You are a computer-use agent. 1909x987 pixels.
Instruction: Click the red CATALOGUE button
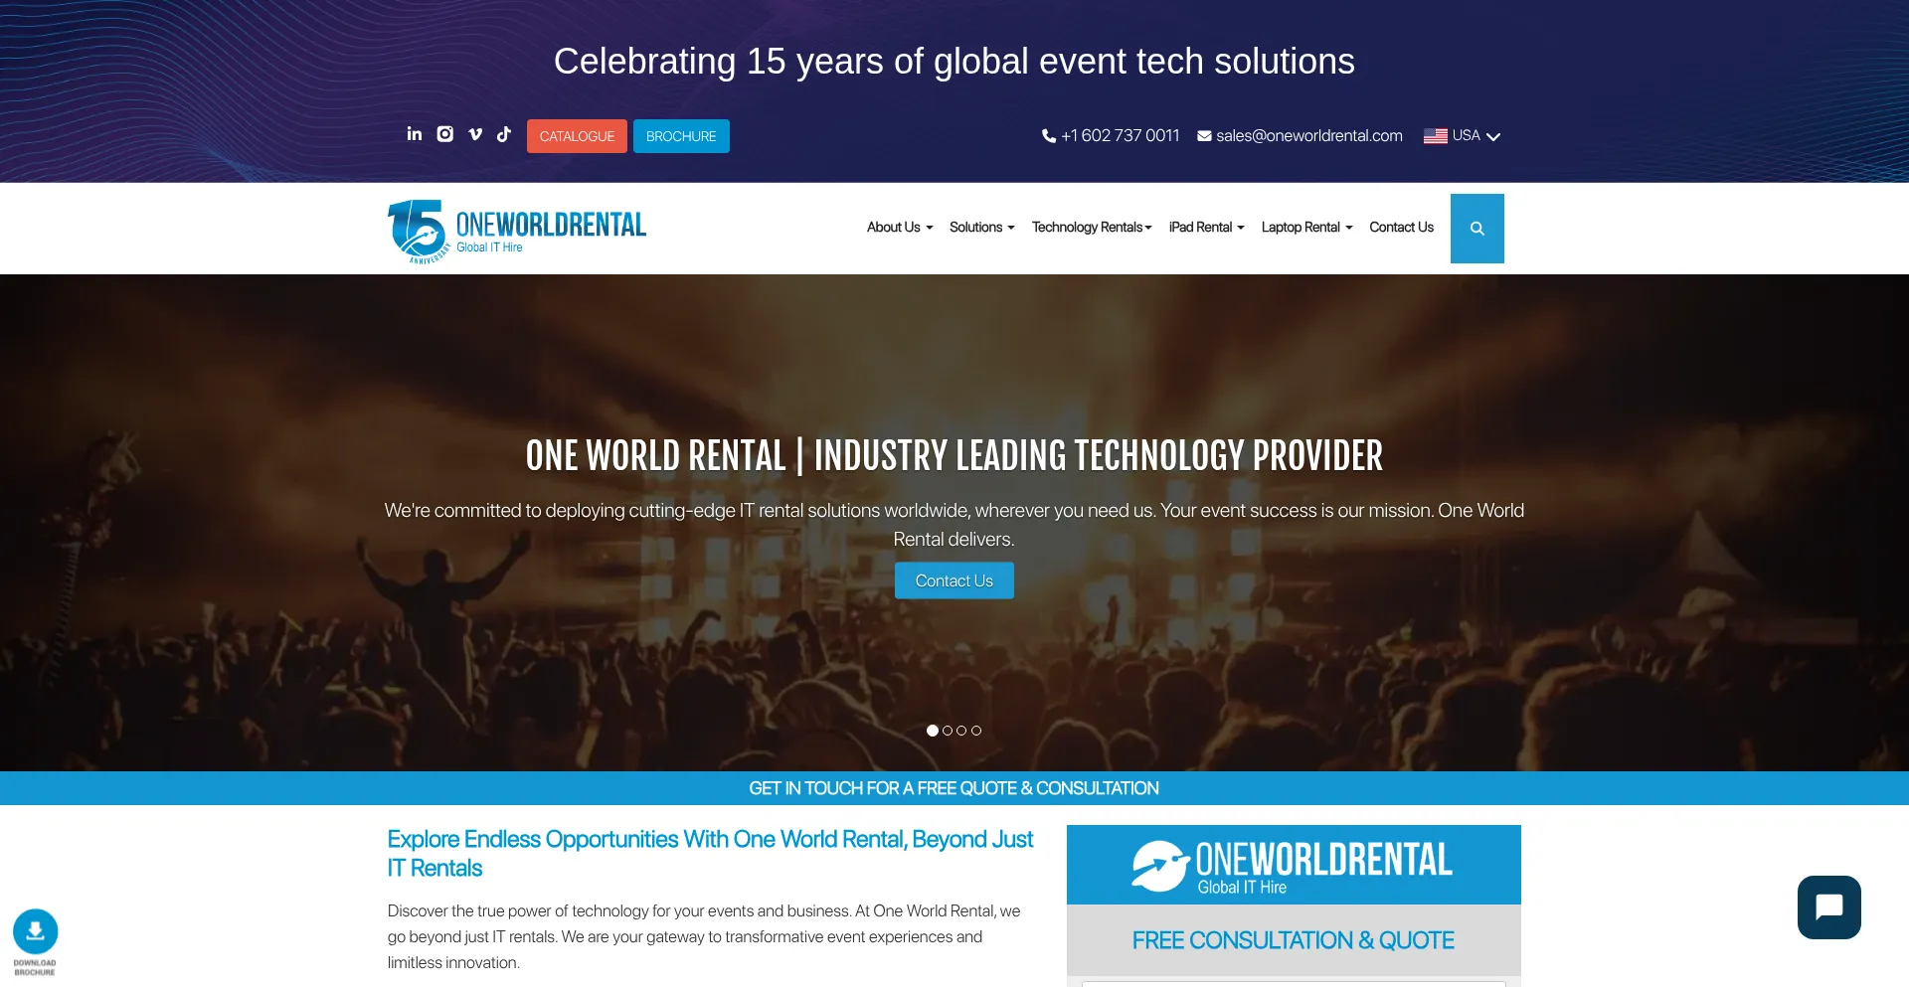(x=577, y=136)
